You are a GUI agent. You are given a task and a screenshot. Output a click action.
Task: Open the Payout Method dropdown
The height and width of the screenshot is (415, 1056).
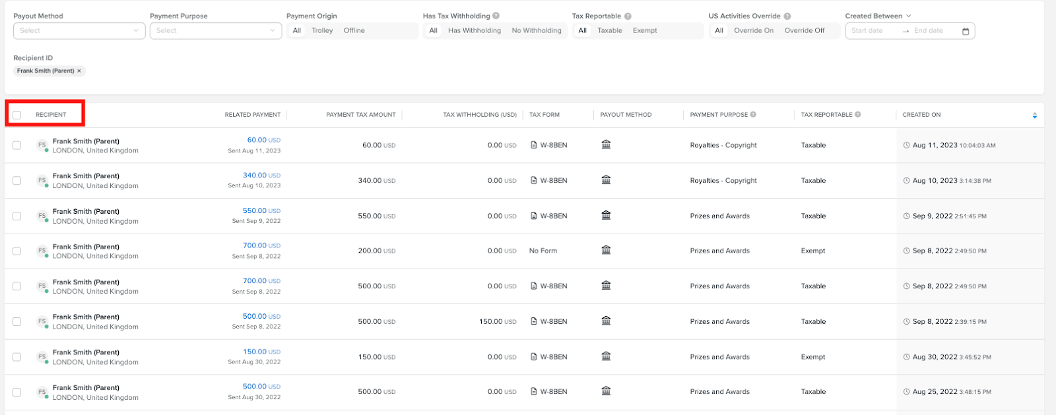79,30
